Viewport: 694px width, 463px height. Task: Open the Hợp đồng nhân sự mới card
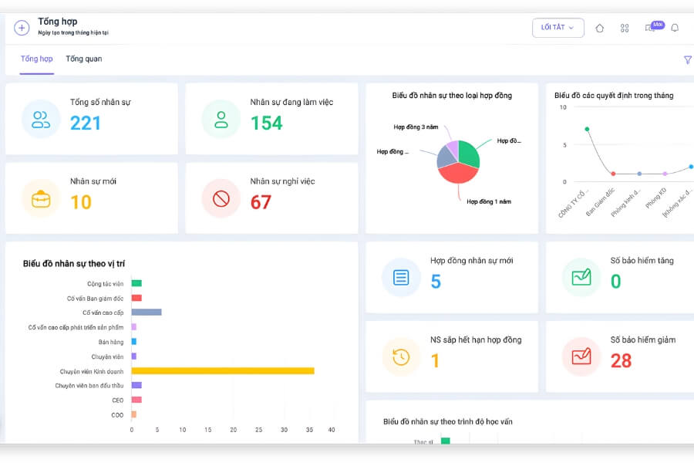[452, 278]
